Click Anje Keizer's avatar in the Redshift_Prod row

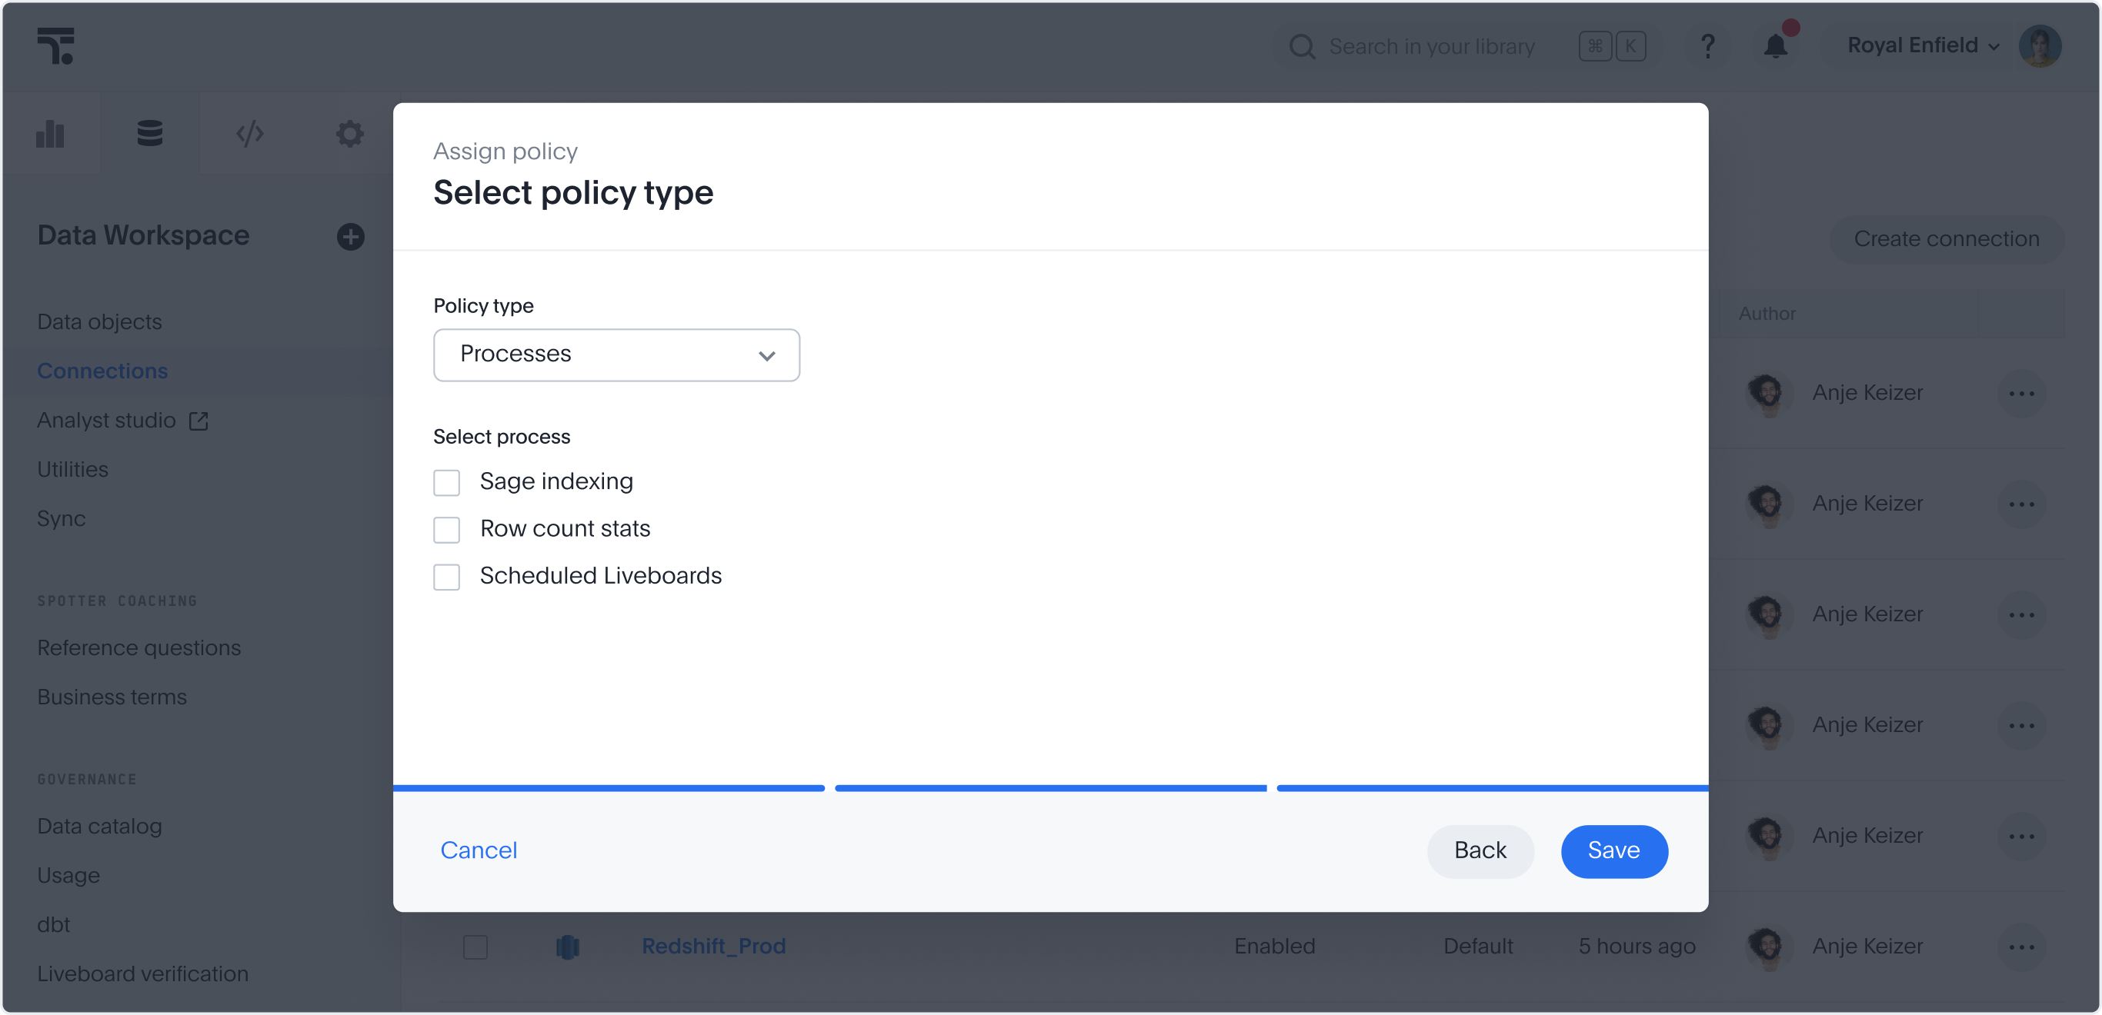coord(1767,947)
